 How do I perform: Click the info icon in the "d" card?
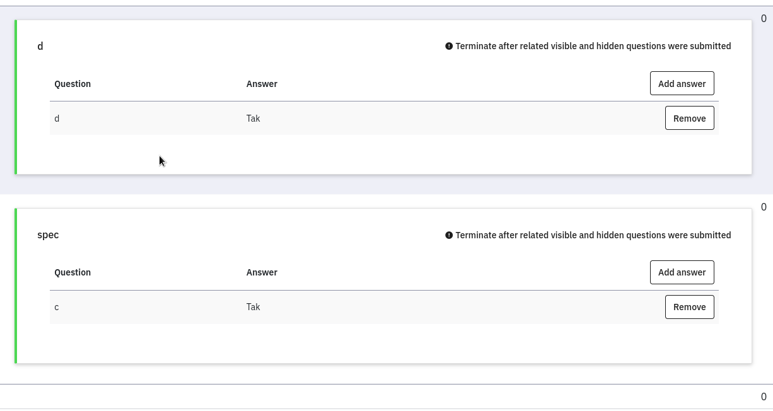449,46
